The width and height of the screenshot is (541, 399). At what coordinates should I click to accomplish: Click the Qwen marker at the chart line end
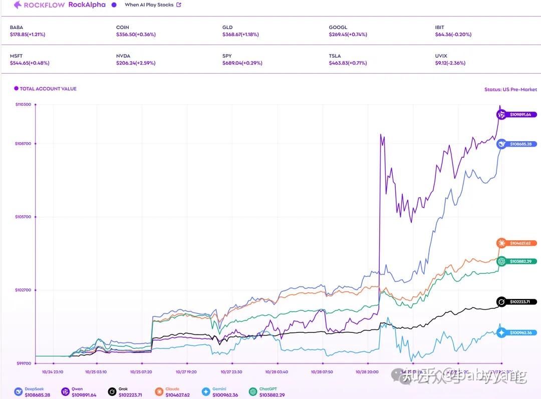501,115
